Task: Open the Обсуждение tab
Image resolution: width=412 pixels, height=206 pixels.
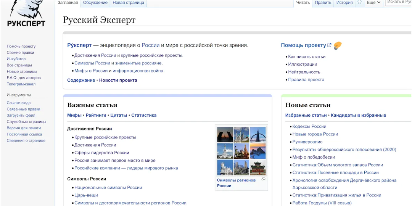Action: coord(95,3)
